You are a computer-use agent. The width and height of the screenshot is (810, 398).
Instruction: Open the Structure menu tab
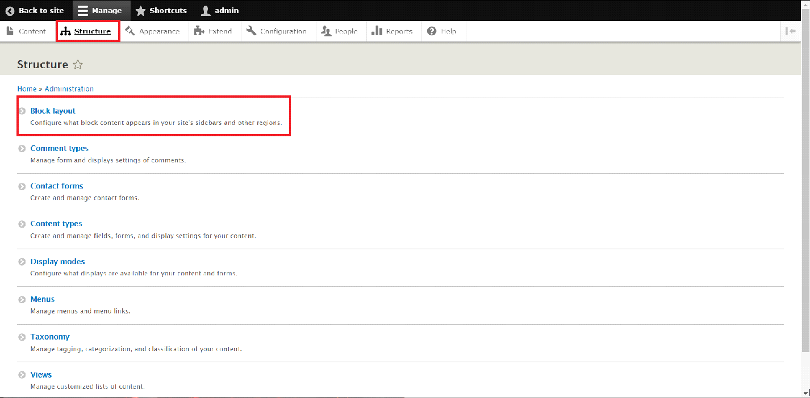click(x=87, y=31)
